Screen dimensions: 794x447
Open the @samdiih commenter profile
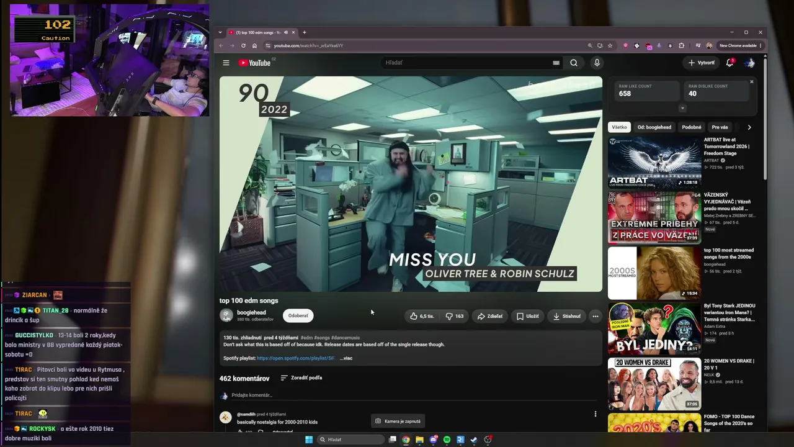point(246,414)
